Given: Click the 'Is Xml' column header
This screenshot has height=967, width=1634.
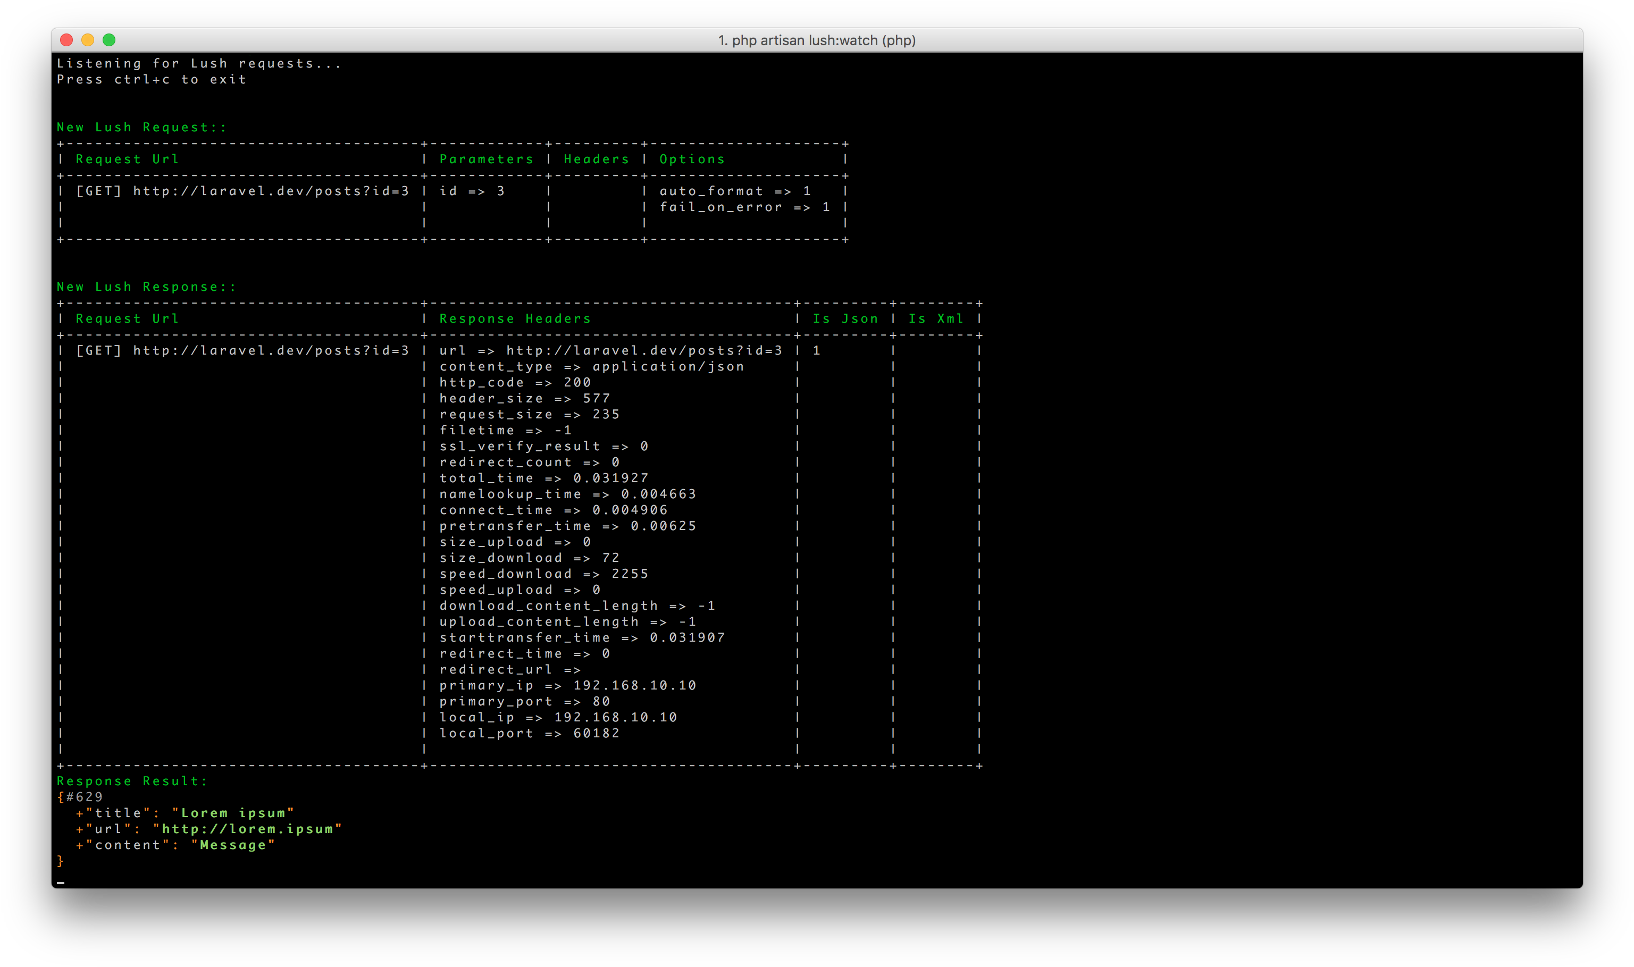Looking at the screenshot, I should [936, 318].
